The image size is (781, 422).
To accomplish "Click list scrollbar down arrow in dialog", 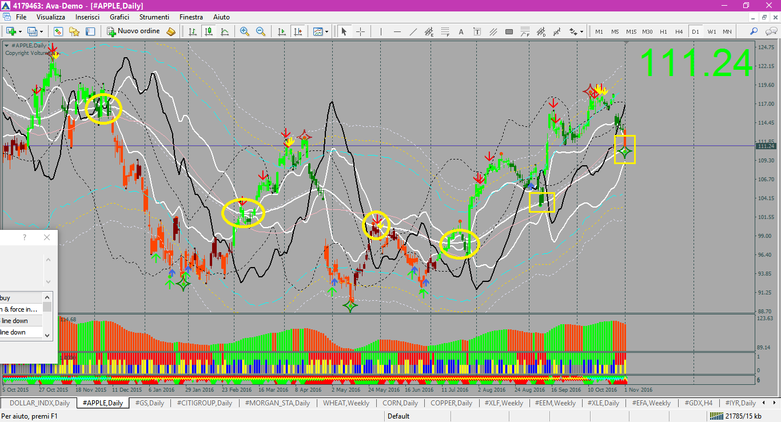I will [x=47, y=335].
